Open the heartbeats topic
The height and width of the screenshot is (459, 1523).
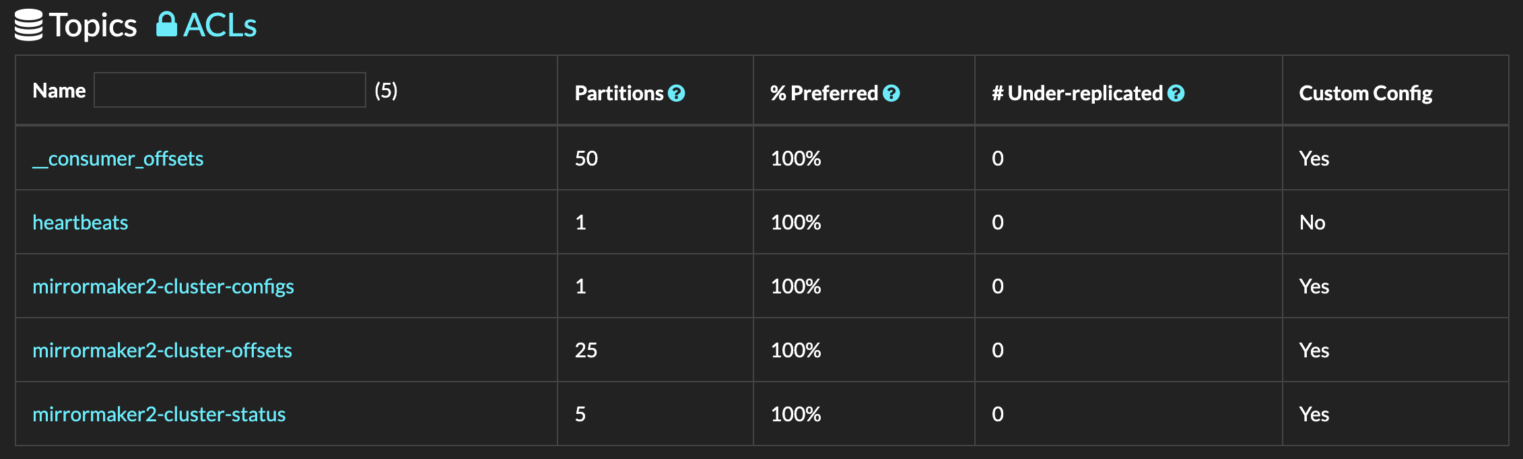(x=80, y=223)
